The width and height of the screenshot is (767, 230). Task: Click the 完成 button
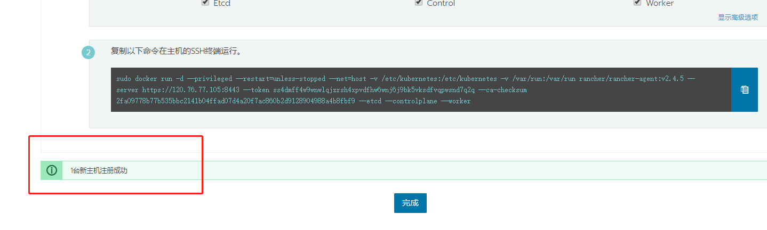click(x=410, y=203)
